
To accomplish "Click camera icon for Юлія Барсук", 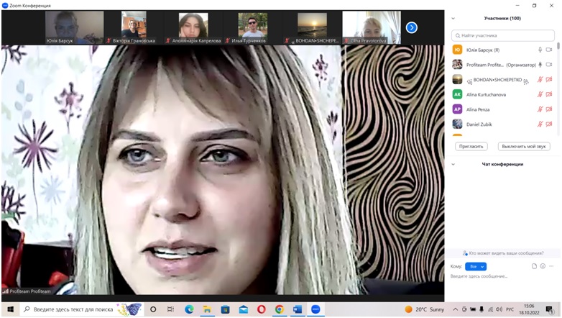I will point(549,50).
